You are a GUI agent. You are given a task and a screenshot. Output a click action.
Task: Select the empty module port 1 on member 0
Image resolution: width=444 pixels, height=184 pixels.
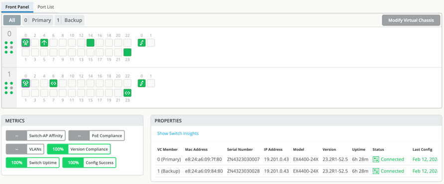tap(151, 43)
